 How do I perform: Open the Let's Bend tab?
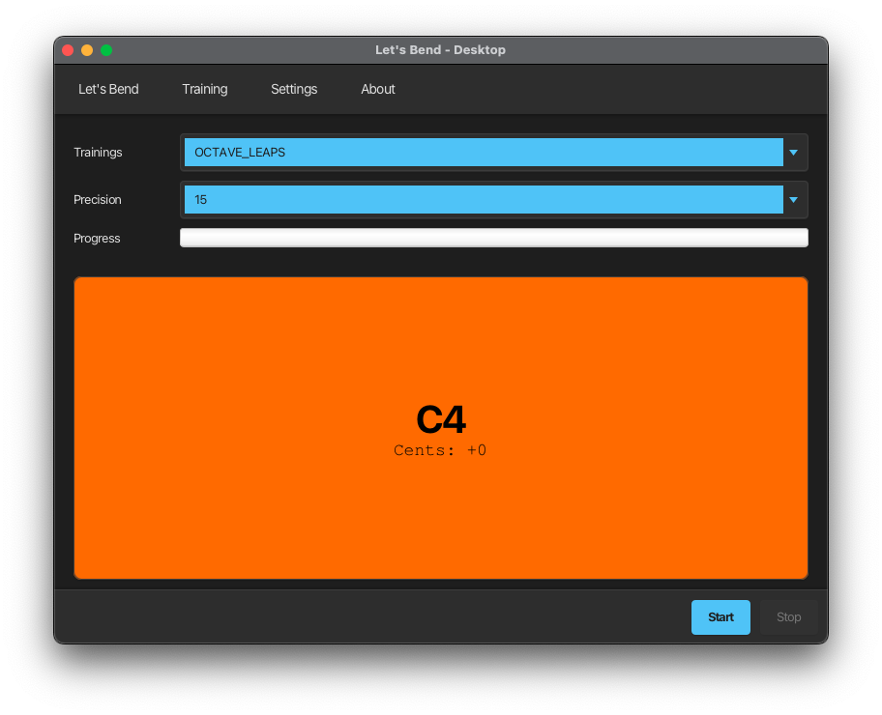tap(108, 89)
